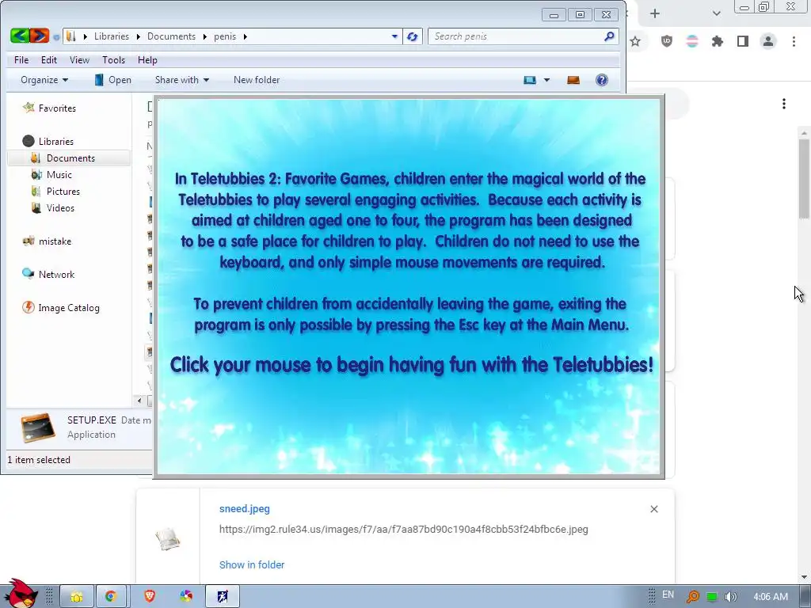Launch Brave from the taskbar
This screenshot has width=811, height=608.
click(x=150, y=597)
